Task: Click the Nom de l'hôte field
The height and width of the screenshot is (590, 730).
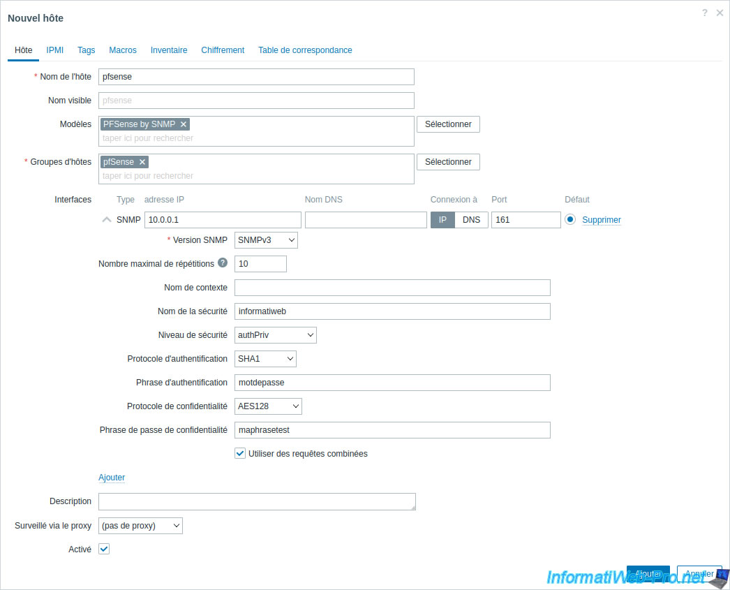Action: coord(256,77)
